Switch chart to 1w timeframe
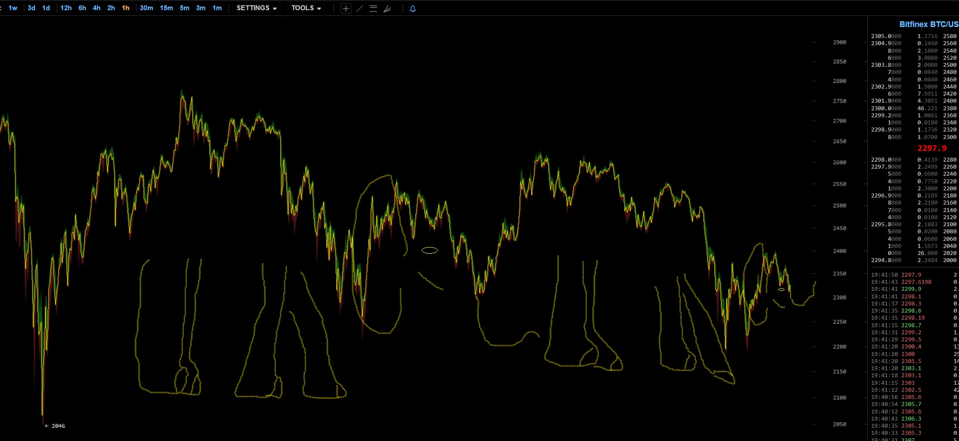959x441 pixels. coord(13,8)
